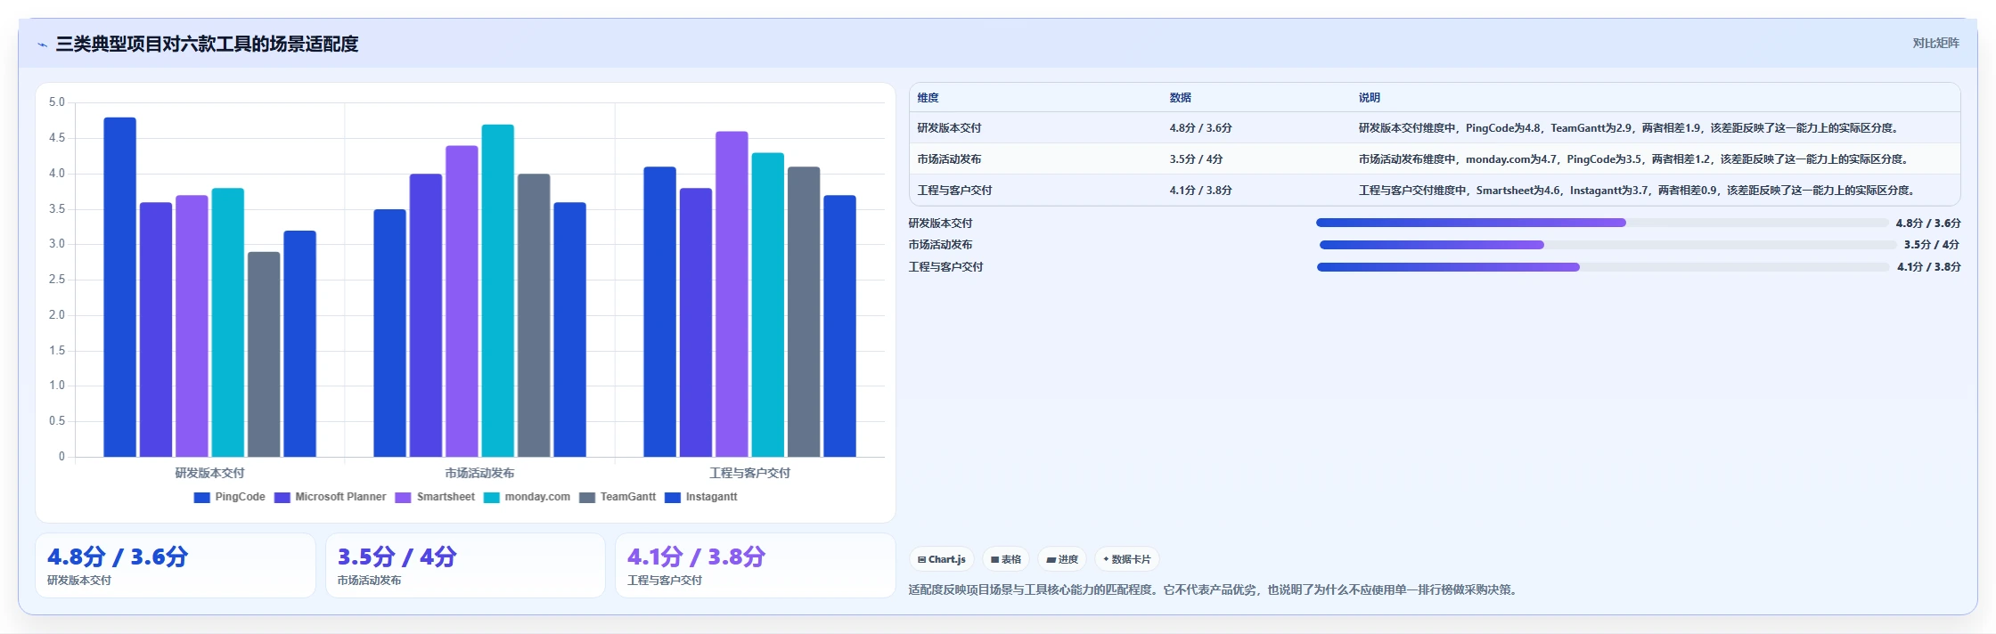Click the PingCode bar in 市场活动发布 group

pos(390,333)
